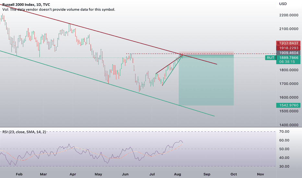Click the 1500.0000 price axis value
Screen dimensions: 302x178
coord(289,111)
